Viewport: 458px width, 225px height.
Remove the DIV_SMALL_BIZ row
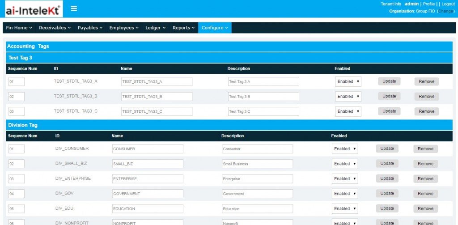point(426,164)
